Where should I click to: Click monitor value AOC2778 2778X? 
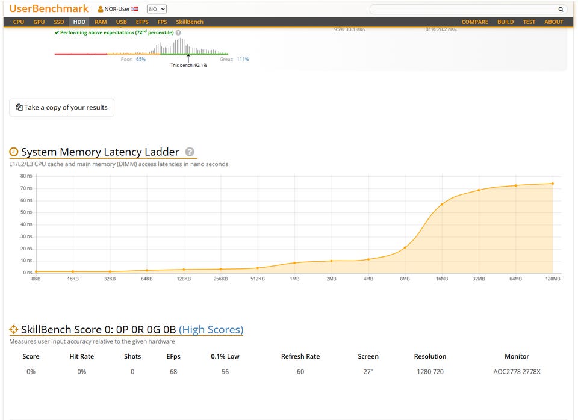pyautogui.click(x=517, y=372)
